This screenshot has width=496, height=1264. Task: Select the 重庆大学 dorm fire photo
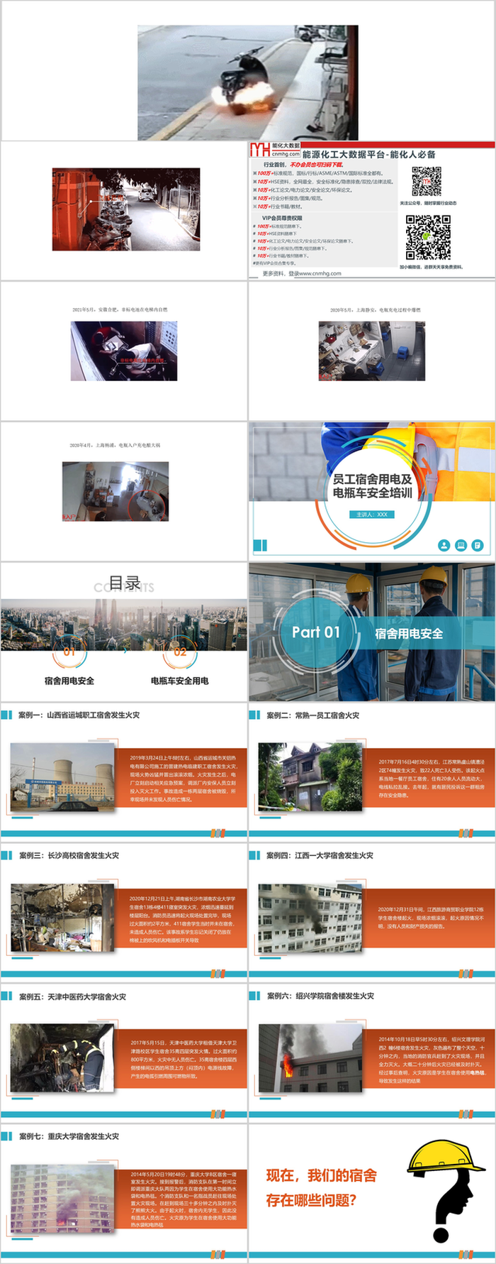[62, 1199]
